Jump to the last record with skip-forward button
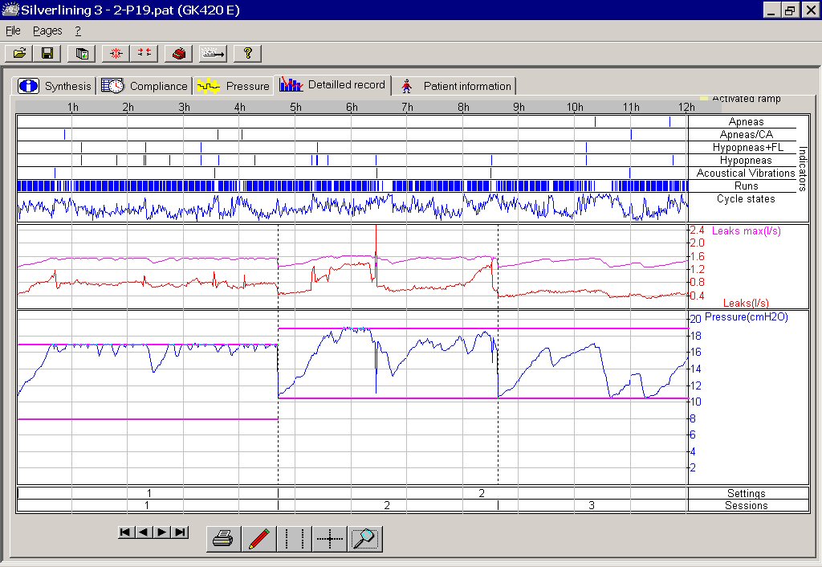 [181, 532]
